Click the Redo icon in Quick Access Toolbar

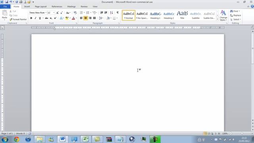[x=17, y=2]
